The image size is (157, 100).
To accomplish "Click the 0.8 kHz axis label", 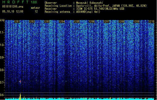I will tap(2, 70).
